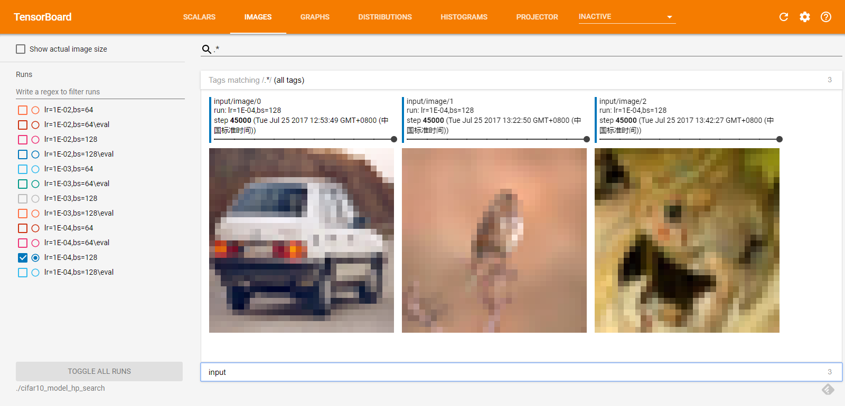Reload TensorBoard data with refresh icon
The height and width of the screenshot is (406, 845).
(x=784, y=17)
